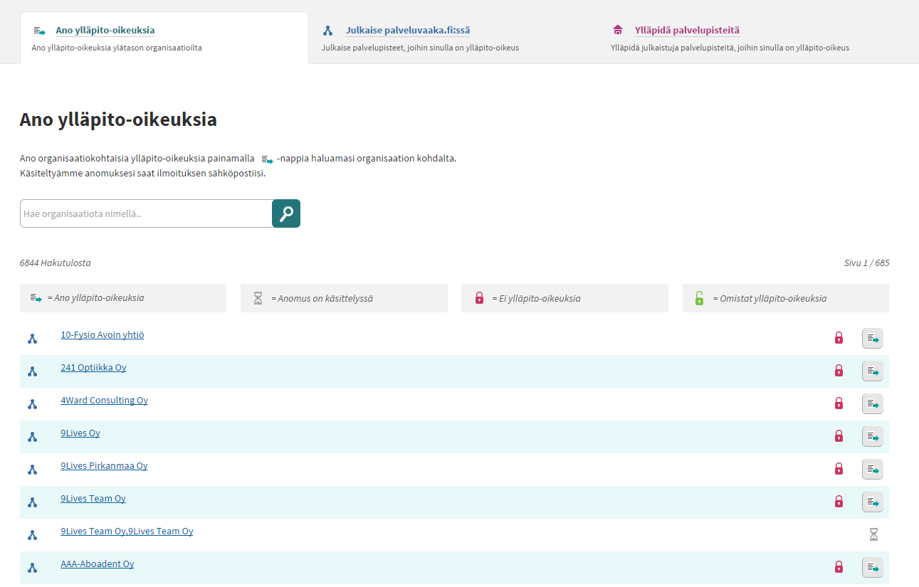Request rights for 9Lives Oy
This screenshot has height=587, width=919.
click(x=873, y=437)
